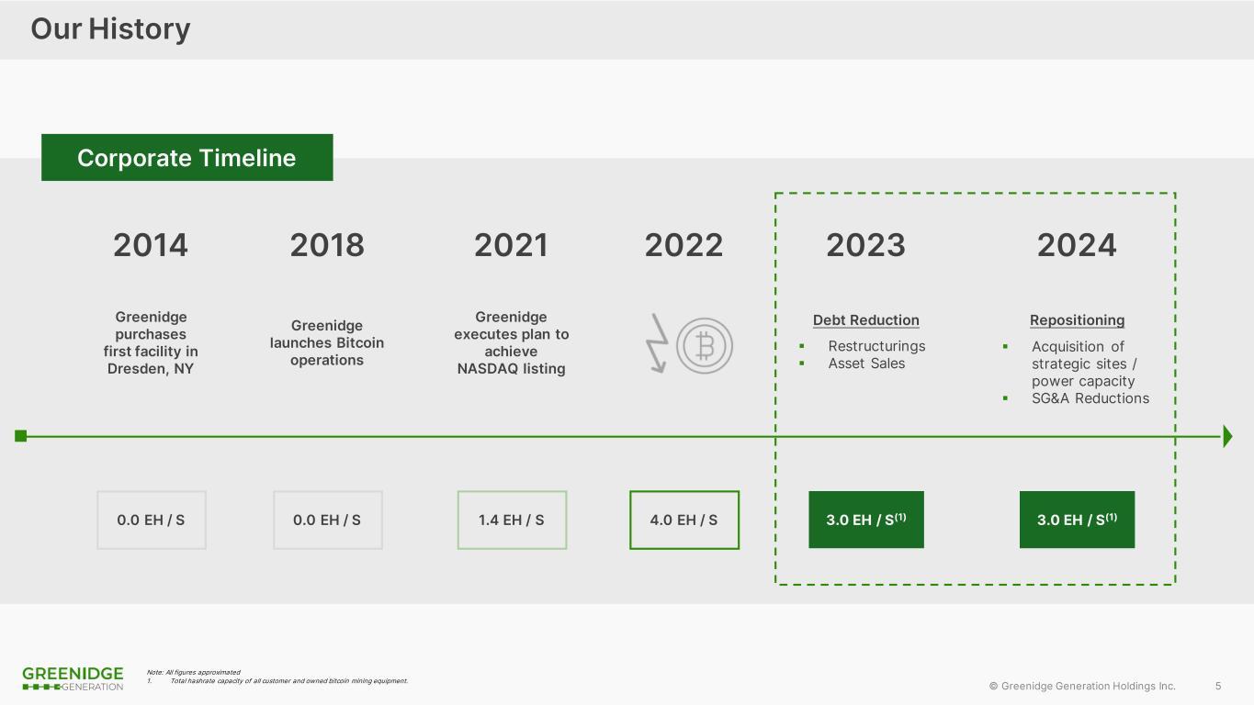This screenshot has height=705, width=1254.
Task: Click the Repositioning heading
Action: click(x=1077, y=320)
